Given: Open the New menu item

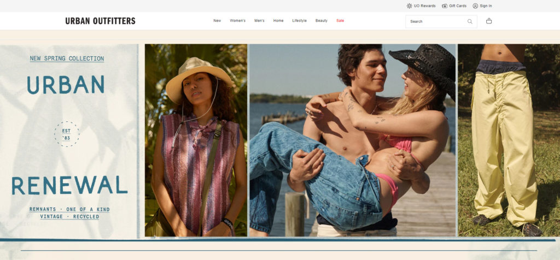Looking at the screenshot, I should tap(217, 21).
